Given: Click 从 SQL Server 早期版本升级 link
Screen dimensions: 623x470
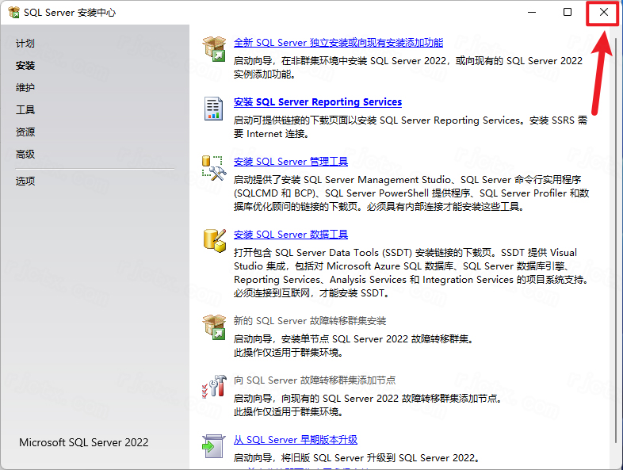Looking at the screenshot, I should tap(295, 440).
